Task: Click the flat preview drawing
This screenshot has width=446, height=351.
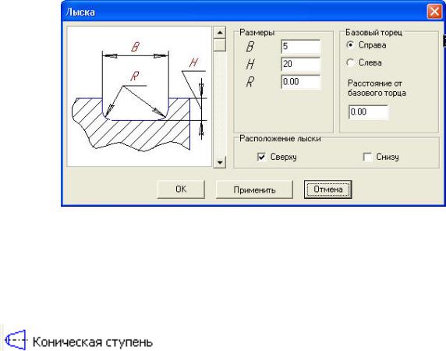Action: [x=140, y=97]
